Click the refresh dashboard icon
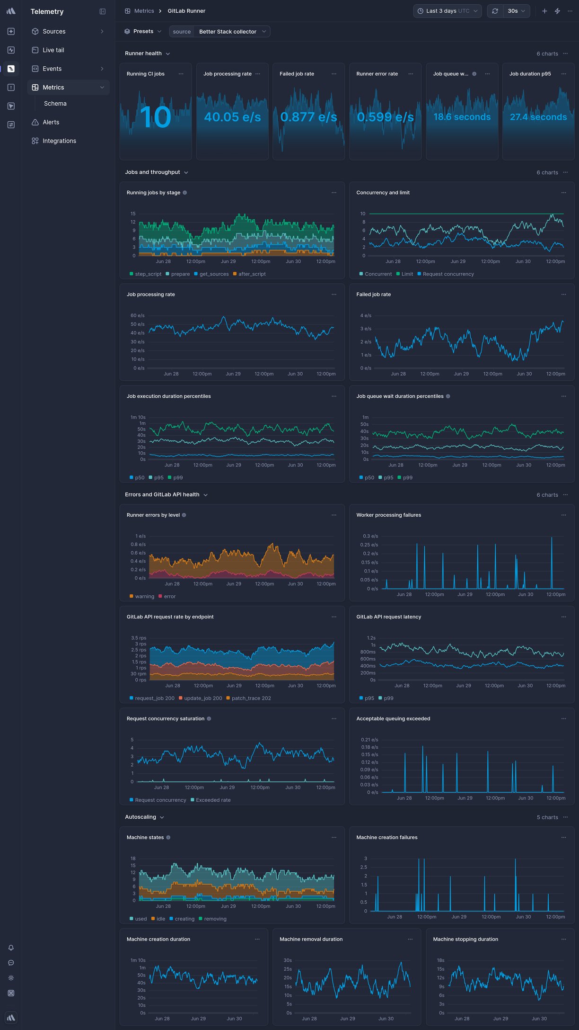579x1030 pixels. [x=495, y=11]
